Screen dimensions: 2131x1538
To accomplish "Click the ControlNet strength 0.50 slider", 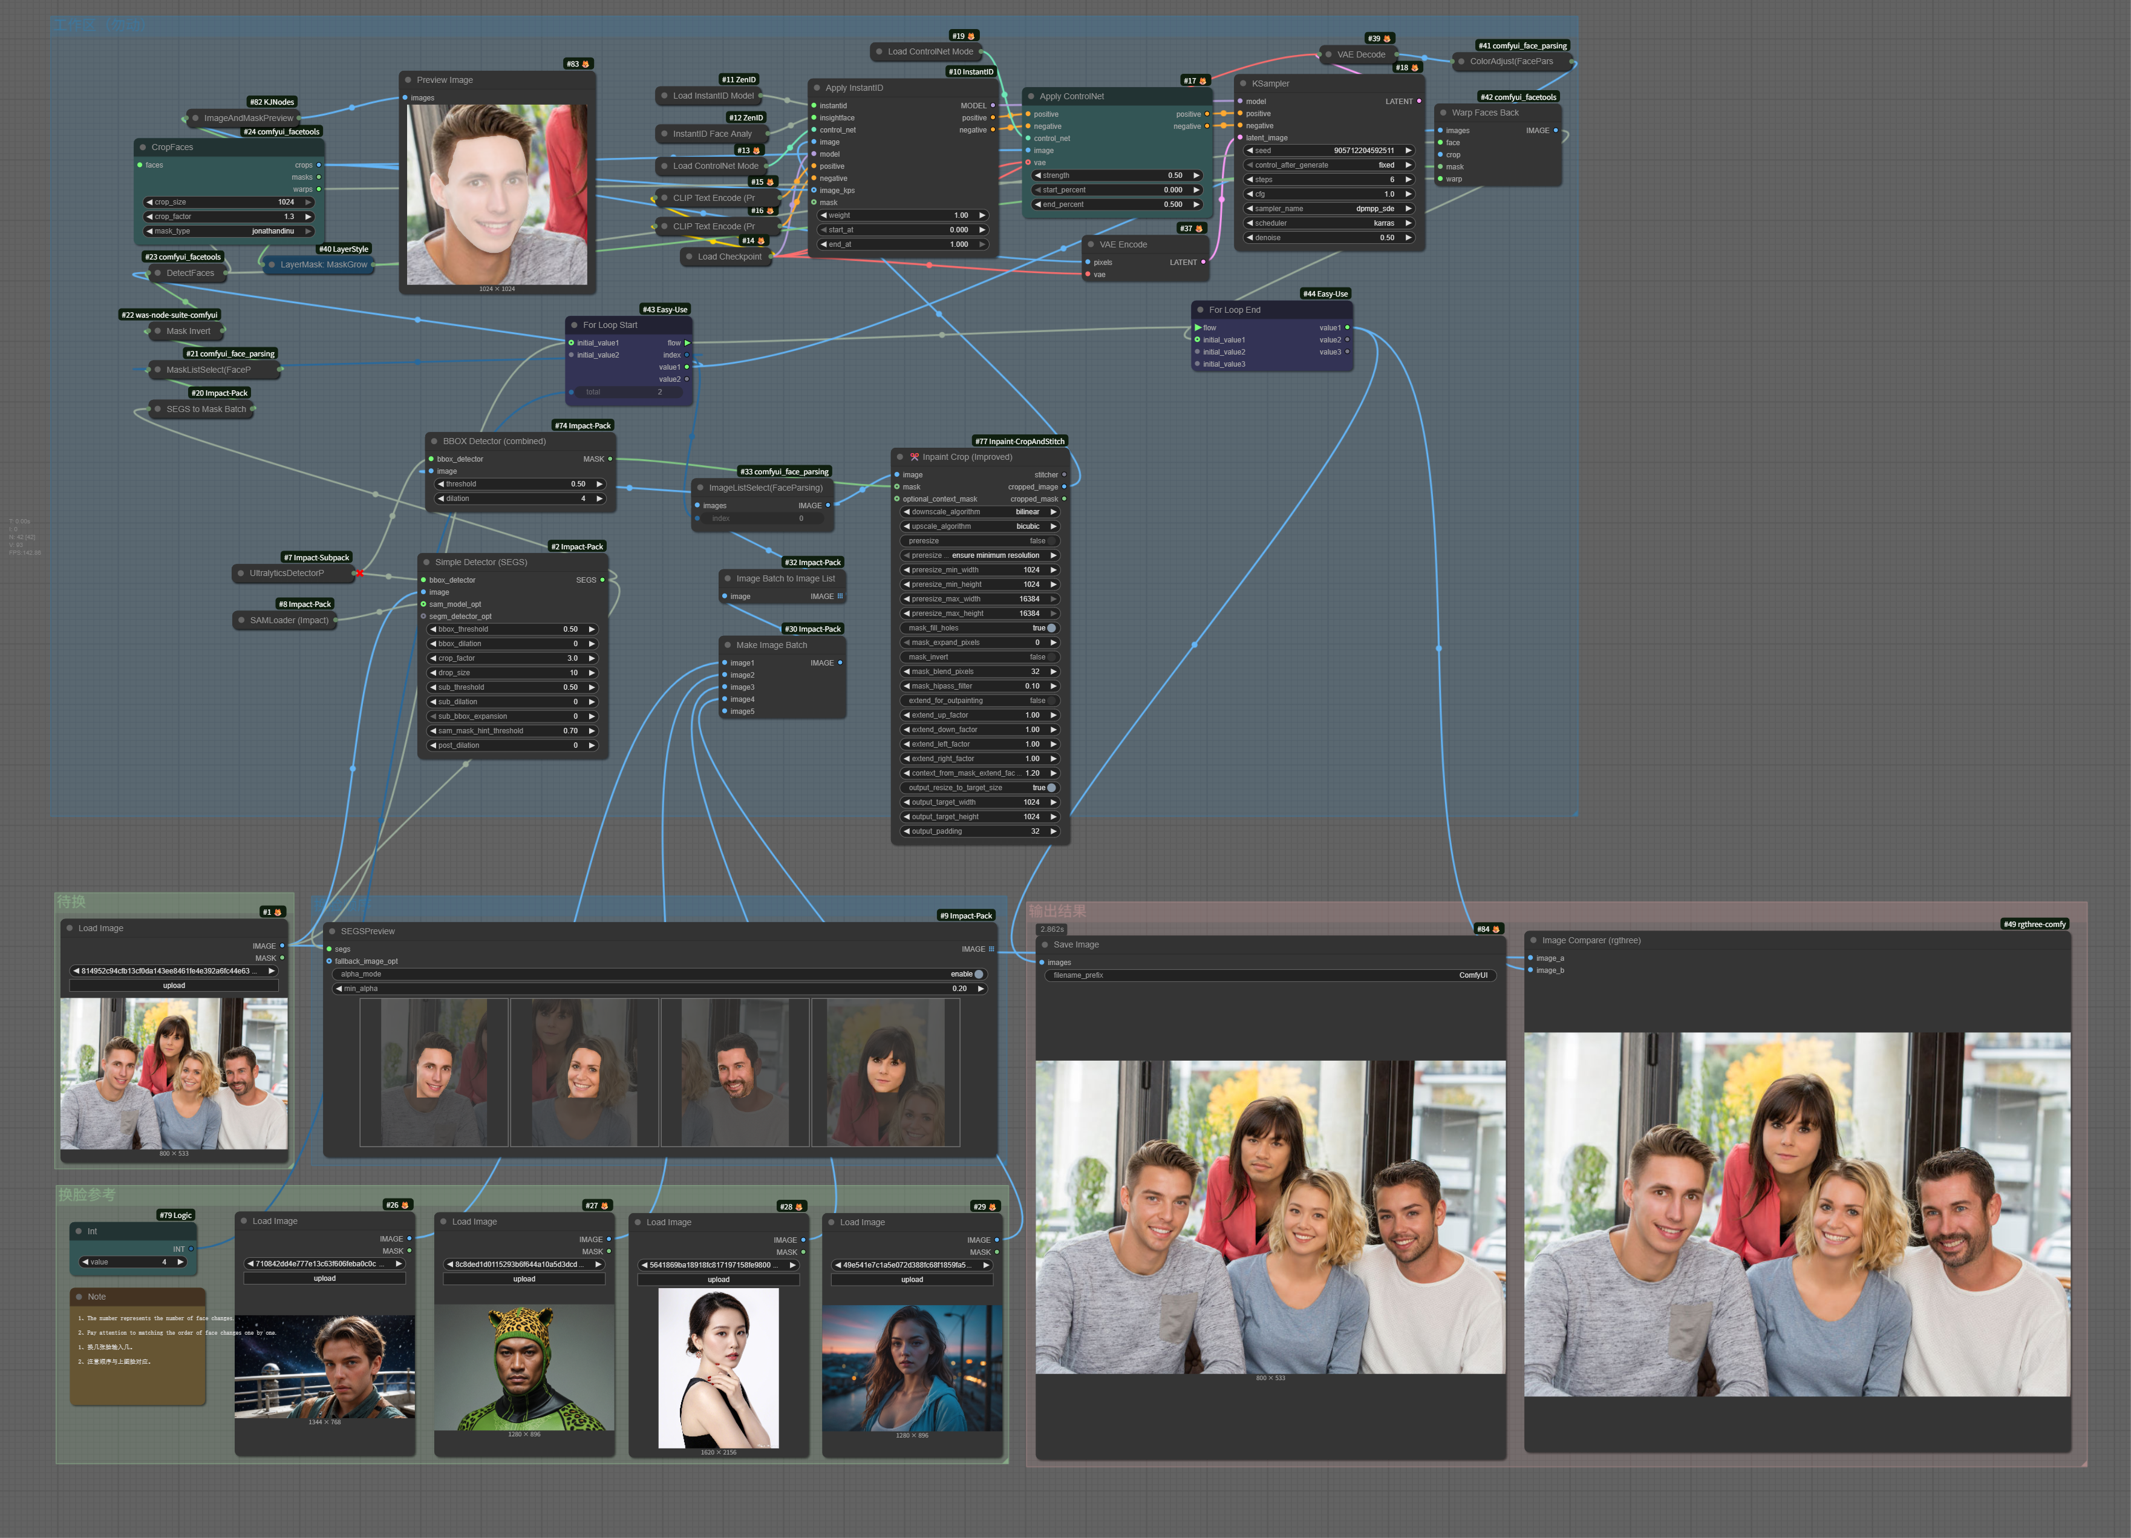I will pyautogui.click(x=1117, y=175).
